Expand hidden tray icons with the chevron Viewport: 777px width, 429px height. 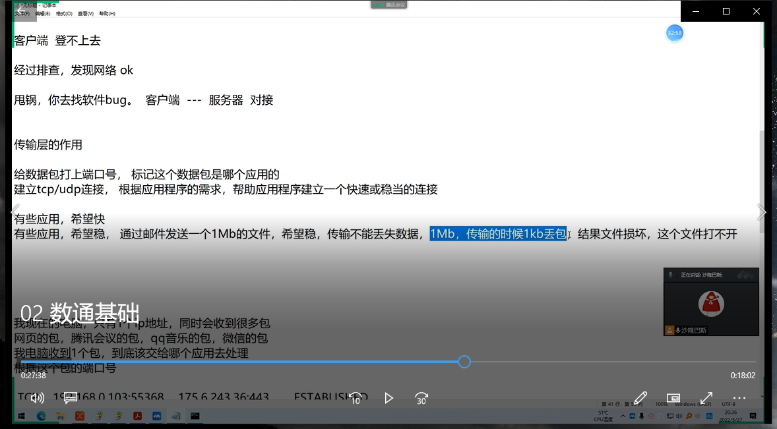[x=622, y=416]
